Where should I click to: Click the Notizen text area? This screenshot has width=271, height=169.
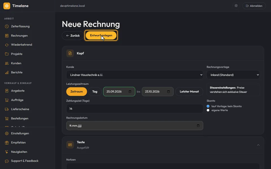coord(163,166)
